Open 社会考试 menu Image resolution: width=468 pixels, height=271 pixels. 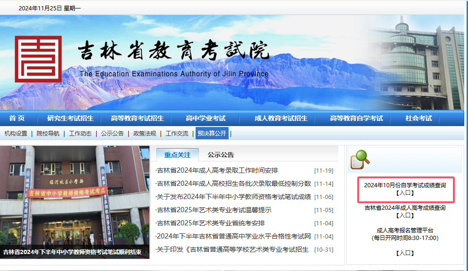[419, 118]
